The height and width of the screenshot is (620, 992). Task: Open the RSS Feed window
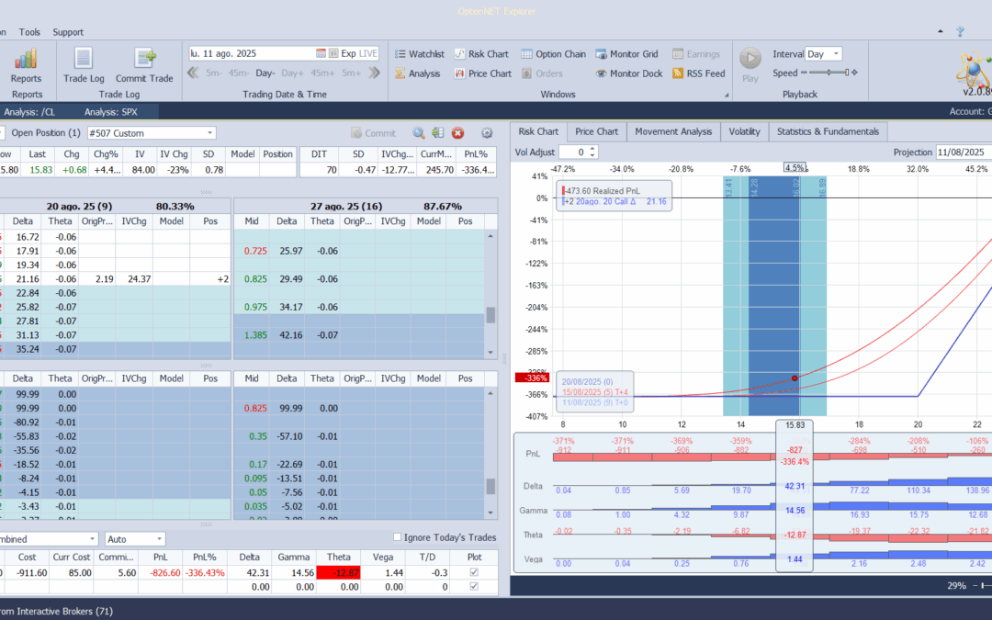(x=698, y=73)
